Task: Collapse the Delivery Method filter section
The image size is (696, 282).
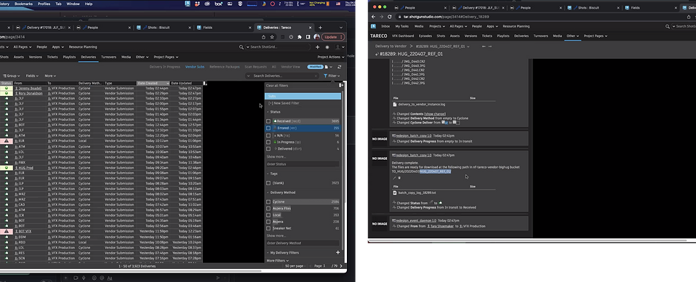Action: 268,193
